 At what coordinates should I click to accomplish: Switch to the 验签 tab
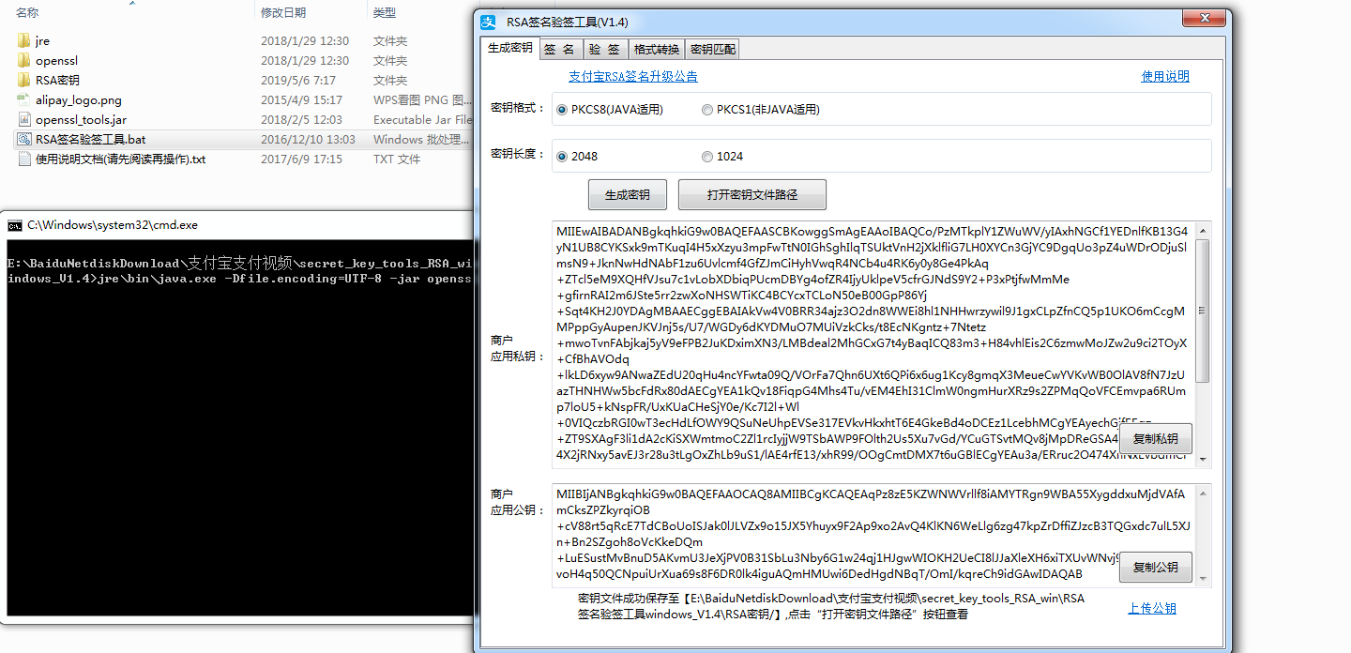coord(605,50)
